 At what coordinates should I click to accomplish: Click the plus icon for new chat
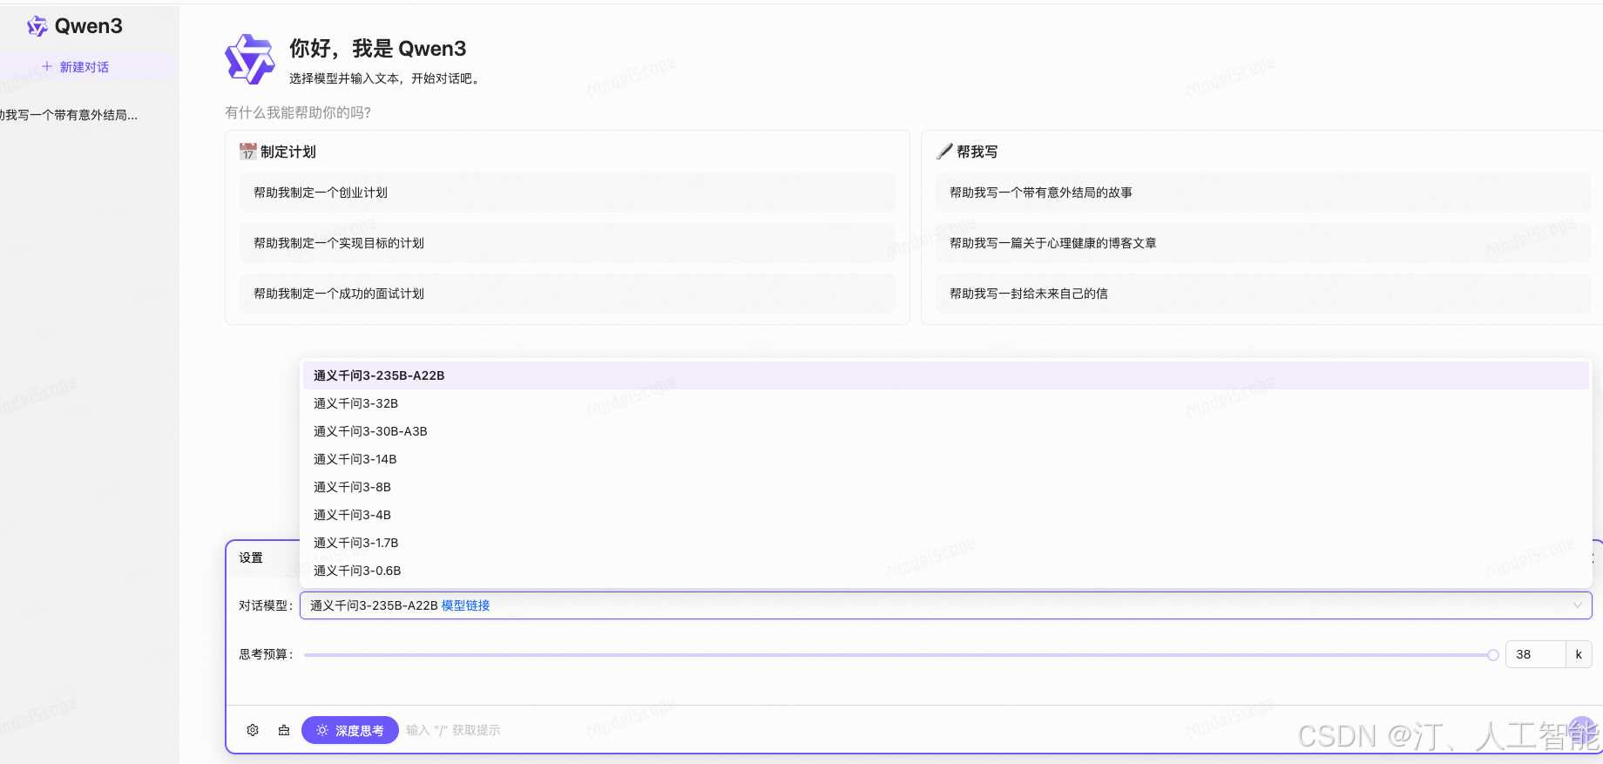(47, 66)
